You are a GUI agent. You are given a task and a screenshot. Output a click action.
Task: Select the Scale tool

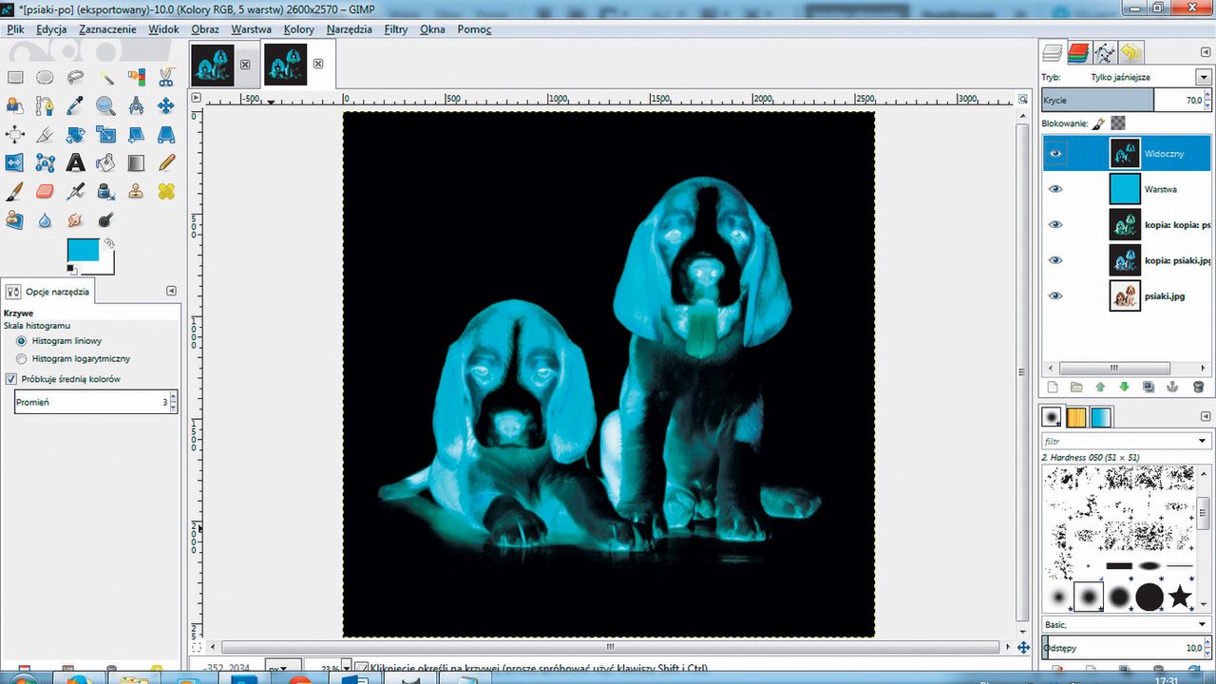point(105,134)
